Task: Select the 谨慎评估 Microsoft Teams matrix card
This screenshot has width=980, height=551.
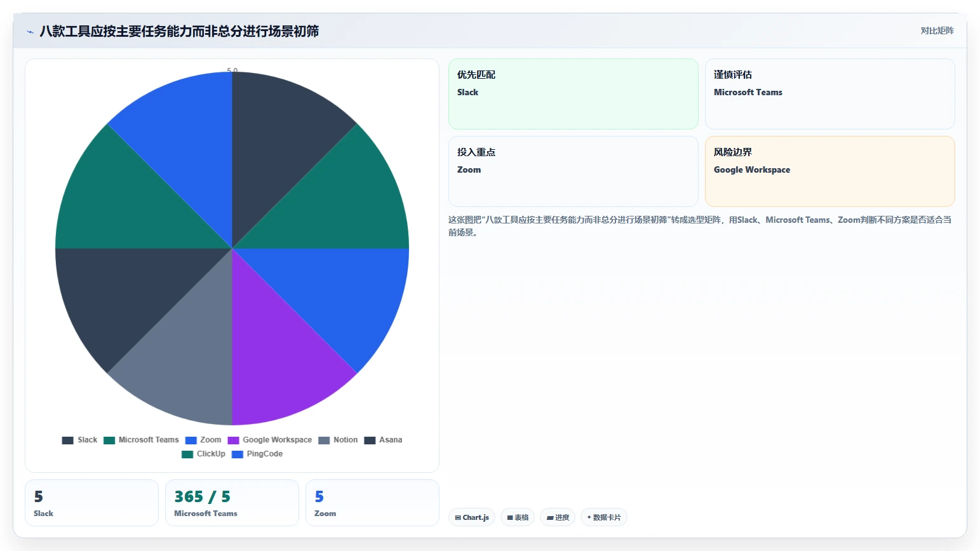Action: click(x=830, y=94)
